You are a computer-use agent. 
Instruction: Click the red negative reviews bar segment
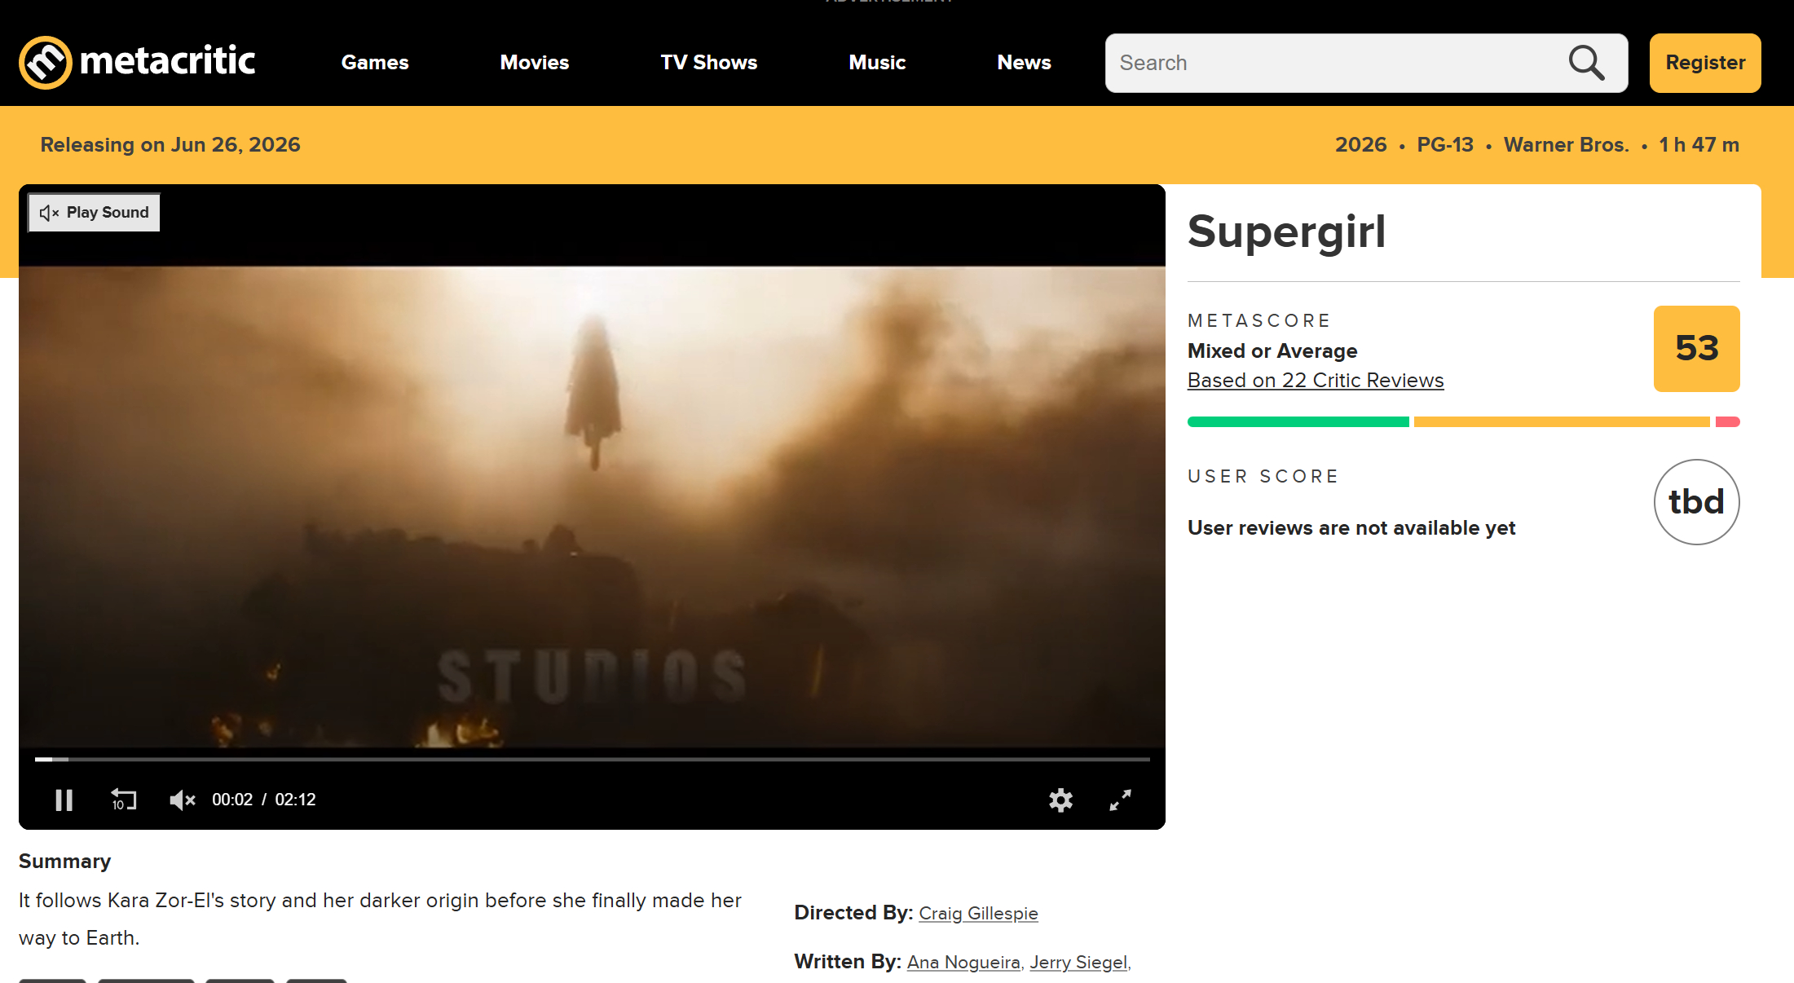[x=1728, y=422]
